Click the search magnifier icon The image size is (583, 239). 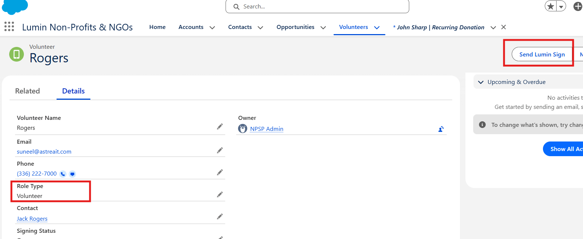coord(237,7)
